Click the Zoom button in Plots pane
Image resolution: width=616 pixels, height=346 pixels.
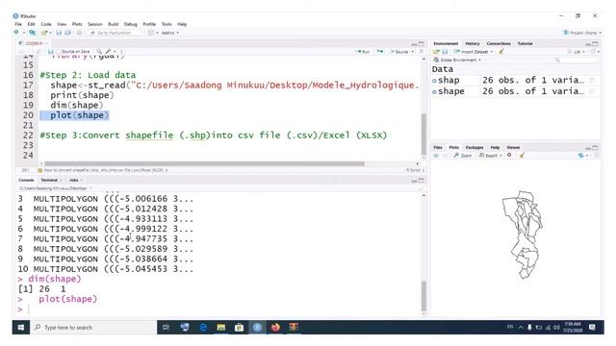(462, 156)
